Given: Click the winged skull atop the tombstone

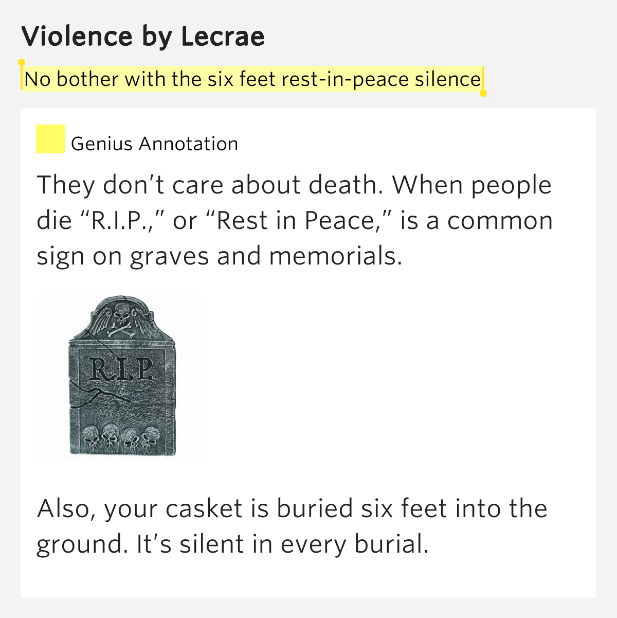Looking at the screenshot, I should 121,317.
